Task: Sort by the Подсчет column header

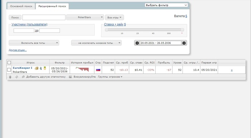Action: 108,63
